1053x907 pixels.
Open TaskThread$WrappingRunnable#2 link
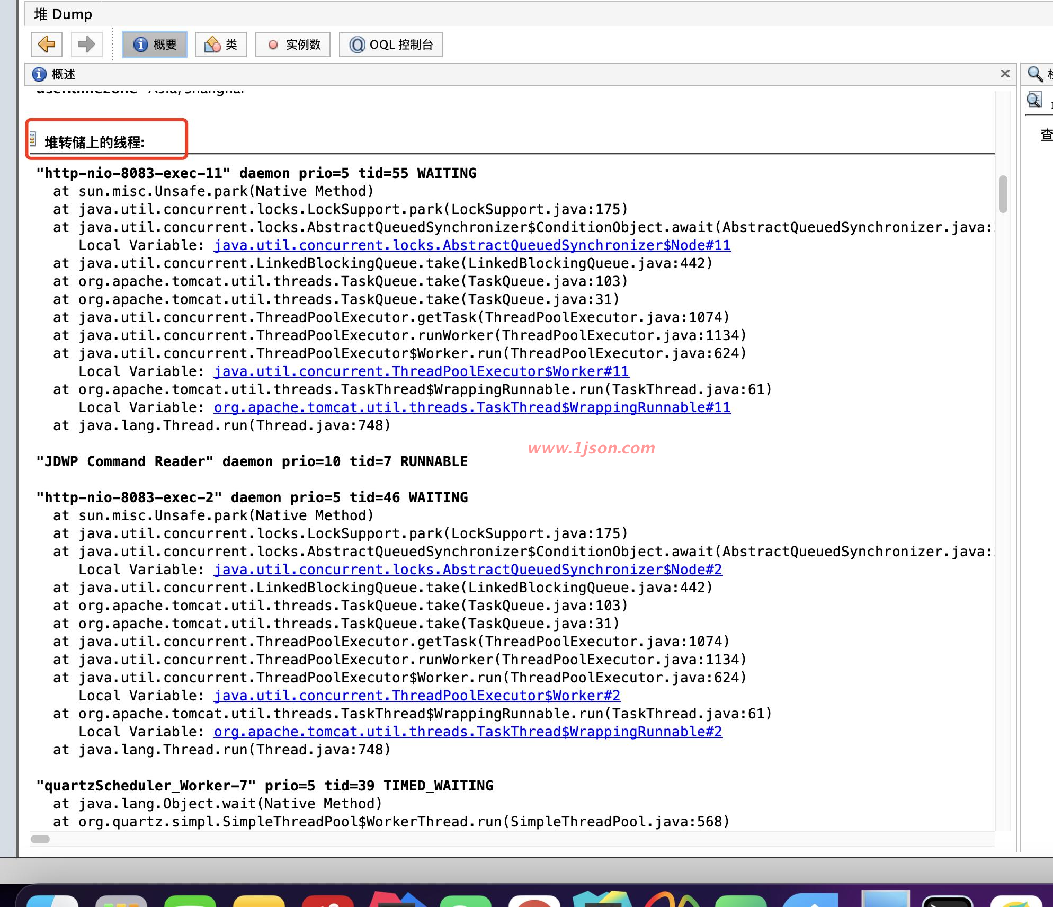(468, 732)
